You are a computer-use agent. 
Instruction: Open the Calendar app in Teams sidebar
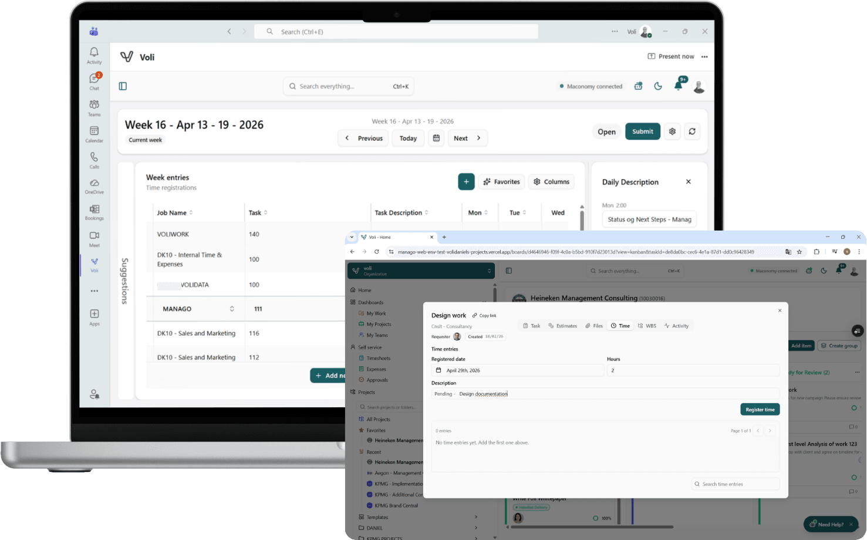click(x=94, y=134)
